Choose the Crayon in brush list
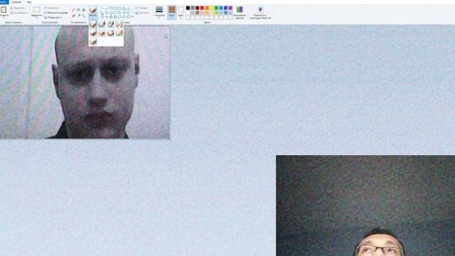The height and width of the screenshot is (256, 455). pos(102,33)
